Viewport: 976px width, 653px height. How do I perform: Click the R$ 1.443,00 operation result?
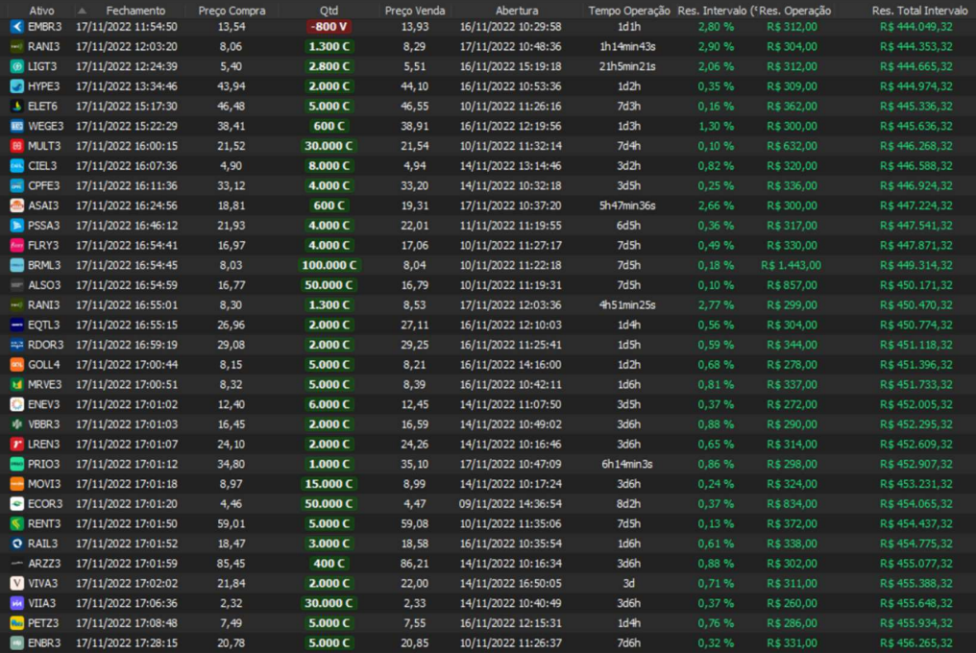tap(791, 265)
